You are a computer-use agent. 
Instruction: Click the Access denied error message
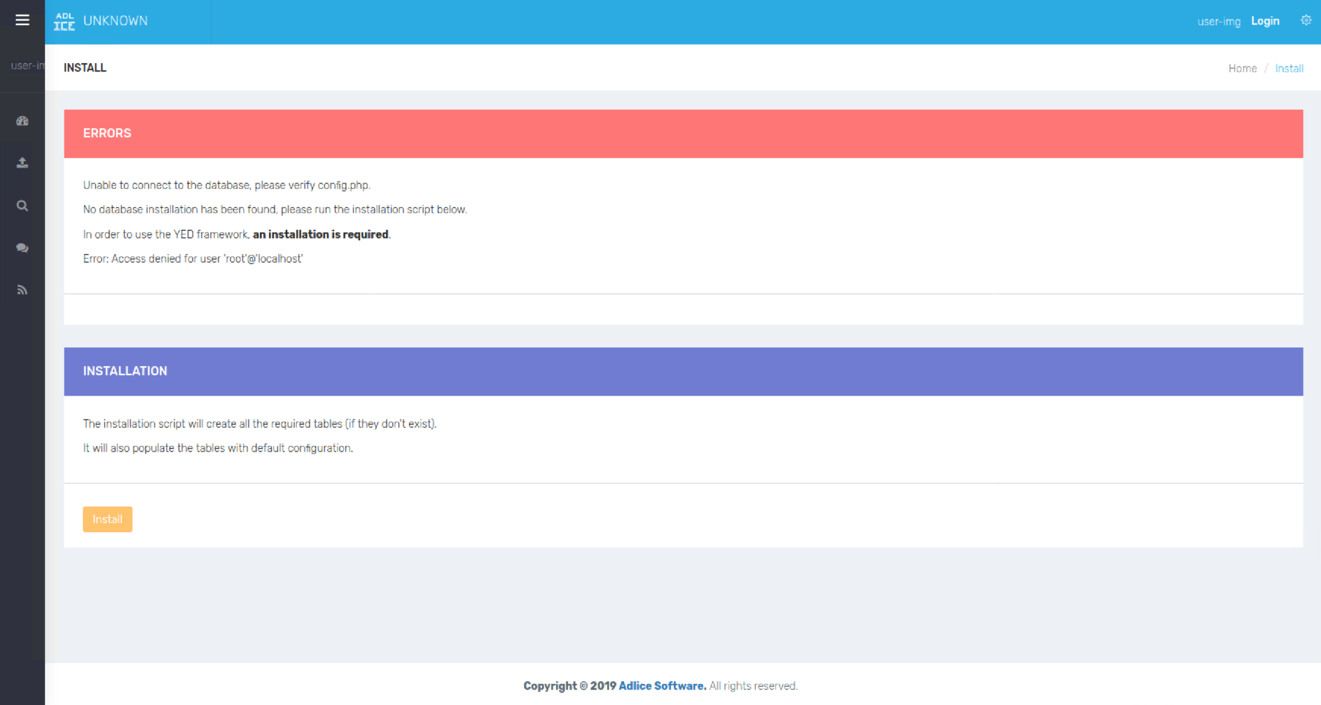point(193,258)
